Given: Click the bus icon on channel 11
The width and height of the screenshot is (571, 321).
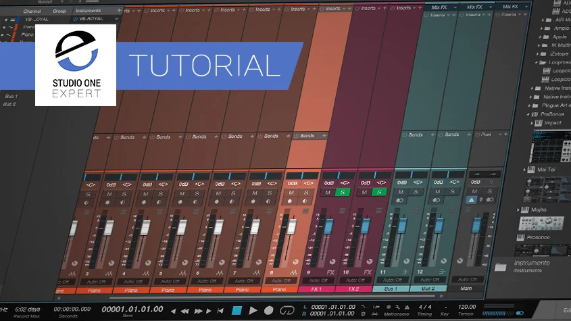Looking at the screenshot, I should click(x=405, y=272).
